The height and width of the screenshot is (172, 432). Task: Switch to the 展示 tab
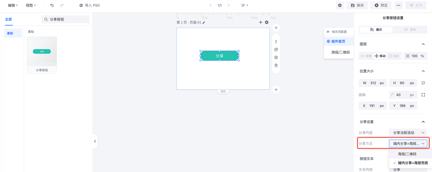tap(376, 30)
